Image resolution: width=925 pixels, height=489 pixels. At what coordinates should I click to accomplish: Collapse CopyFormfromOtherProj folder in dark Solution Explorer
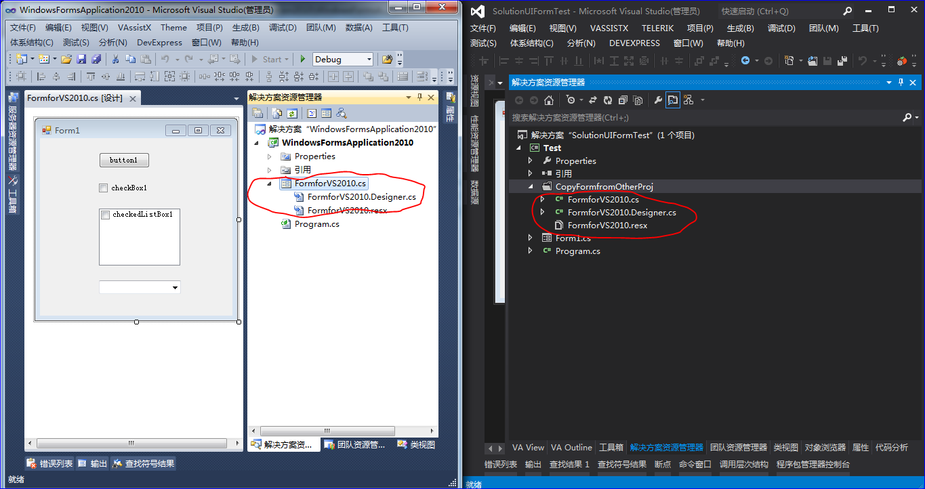[531, 186]
